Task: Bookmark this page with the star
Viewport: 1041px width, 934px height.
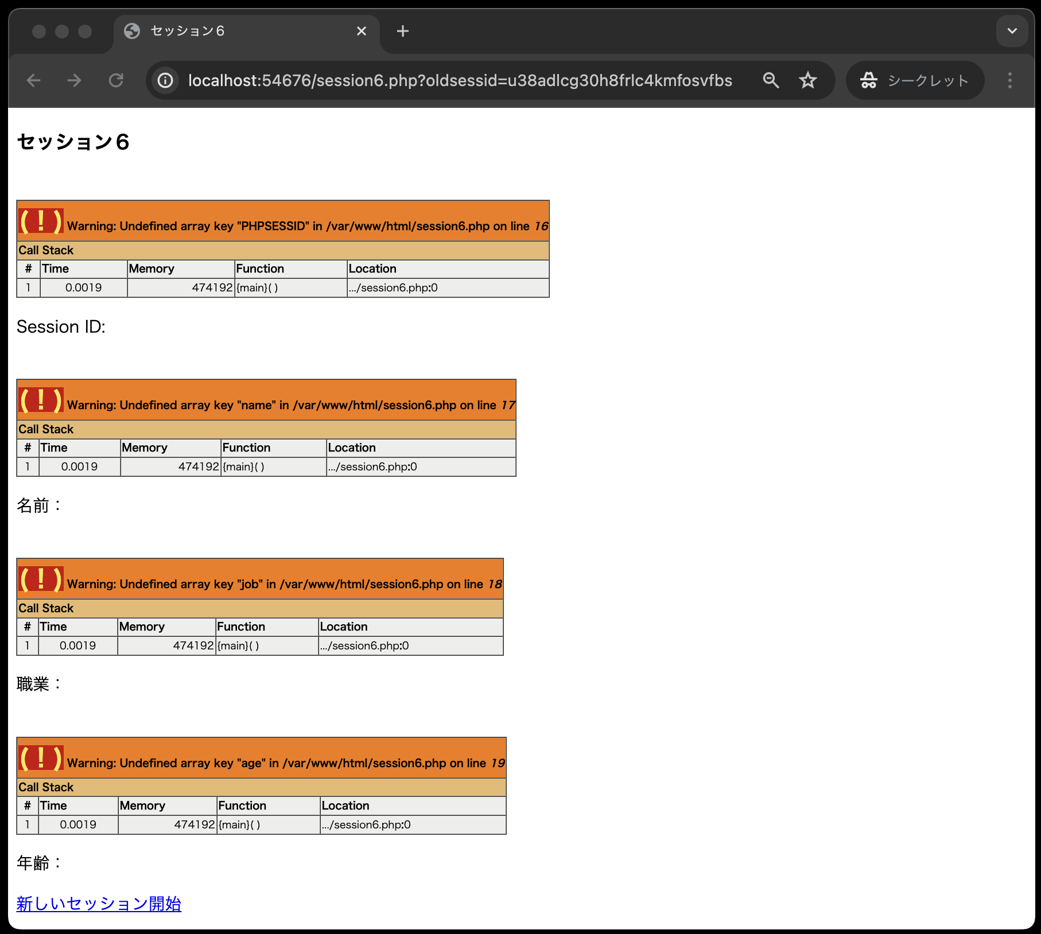Action: pyautogui.click(x=808, y=80)
